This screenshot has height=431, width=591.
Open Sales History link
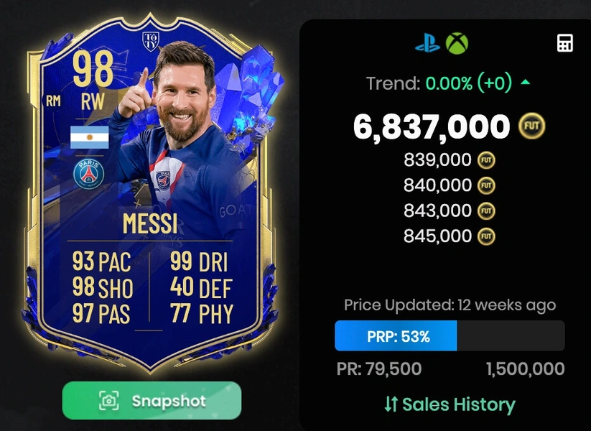[x=450, y=404]
